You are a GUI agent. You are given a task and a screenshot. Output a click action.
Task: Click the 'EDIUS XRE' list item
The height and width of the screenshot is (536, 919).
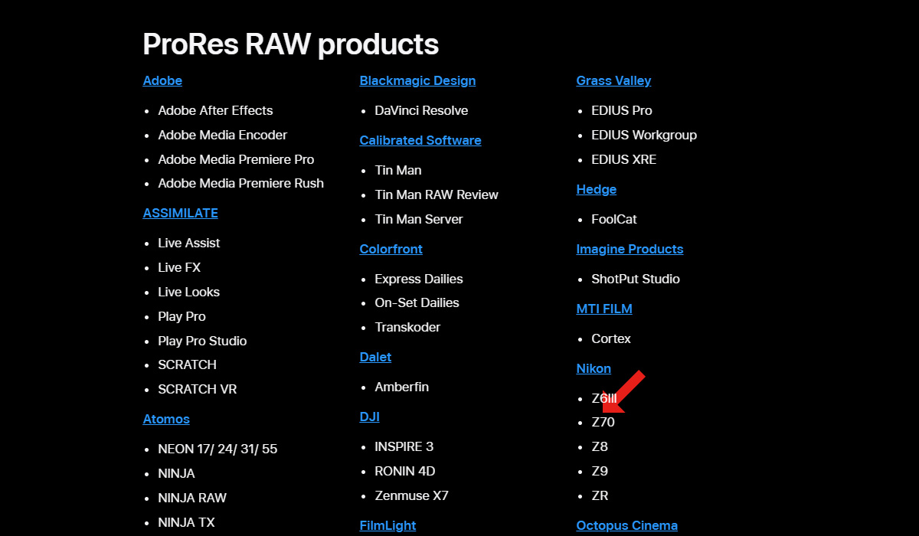click(x=624, y=159)
